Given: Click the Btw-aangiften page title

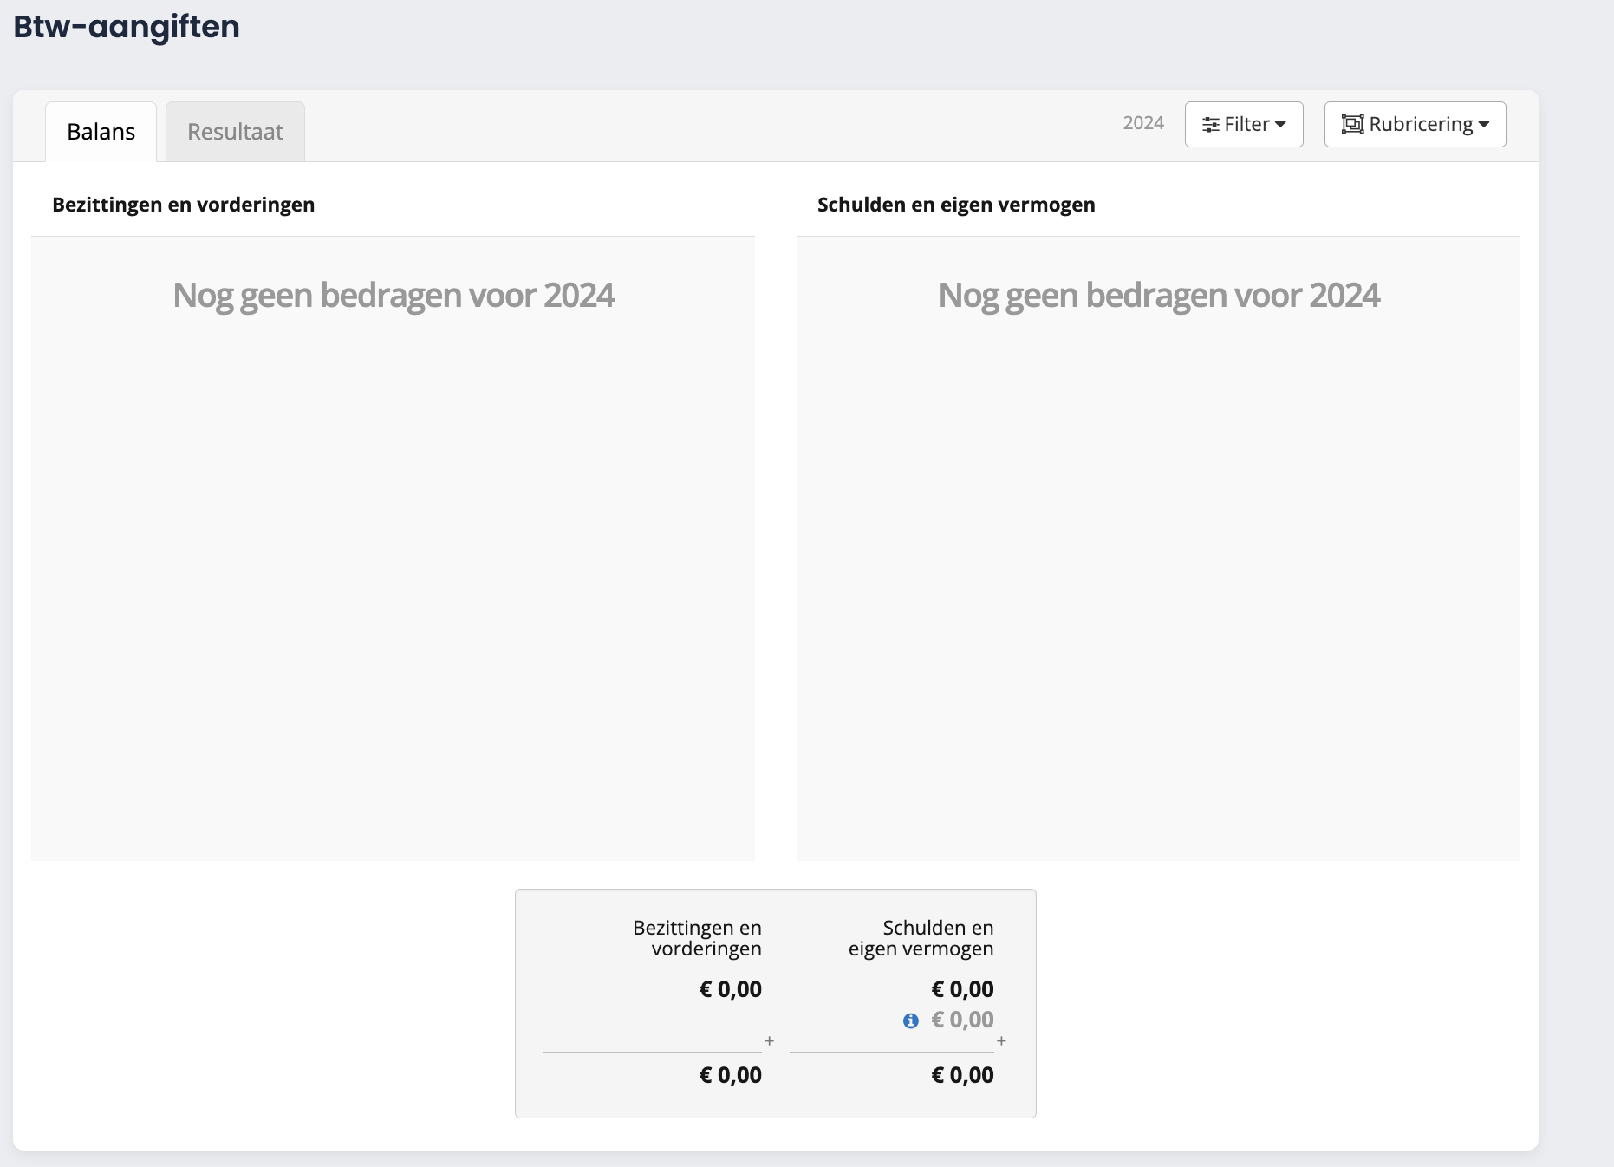Looking at the screenshot, I should coord(127,27).
